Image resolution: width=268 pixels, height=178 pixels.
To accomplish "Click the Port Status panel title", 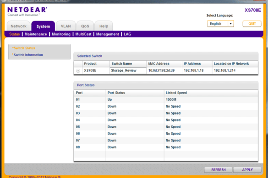I will pyautogui.click(x=86, y=85).
